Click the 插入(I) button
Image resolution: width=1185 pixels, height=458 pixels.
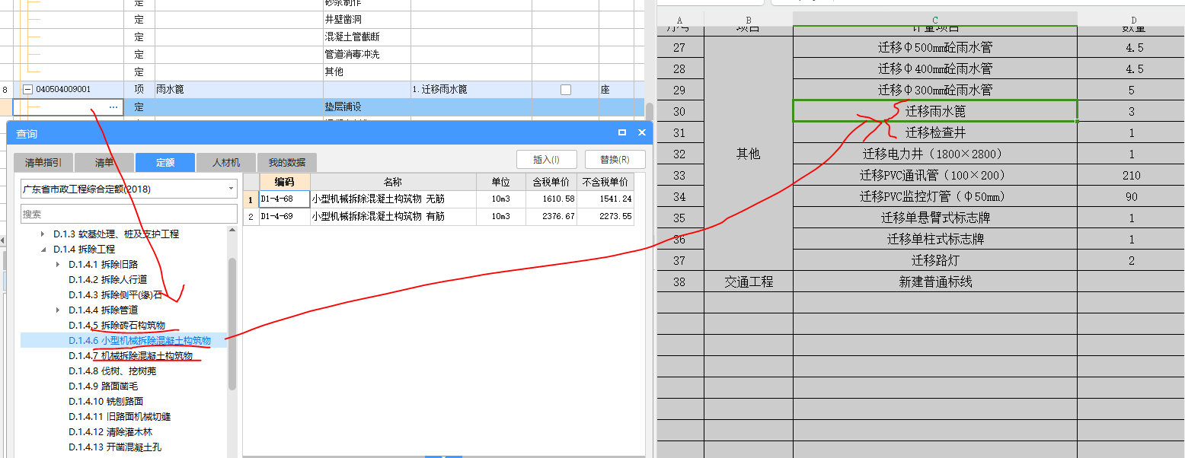click(546, 160)
